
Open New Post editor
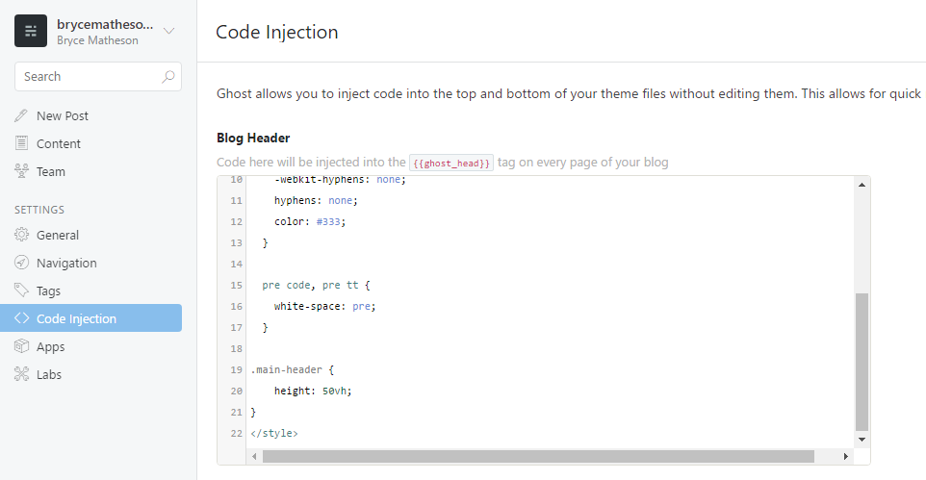coord(63,115)
